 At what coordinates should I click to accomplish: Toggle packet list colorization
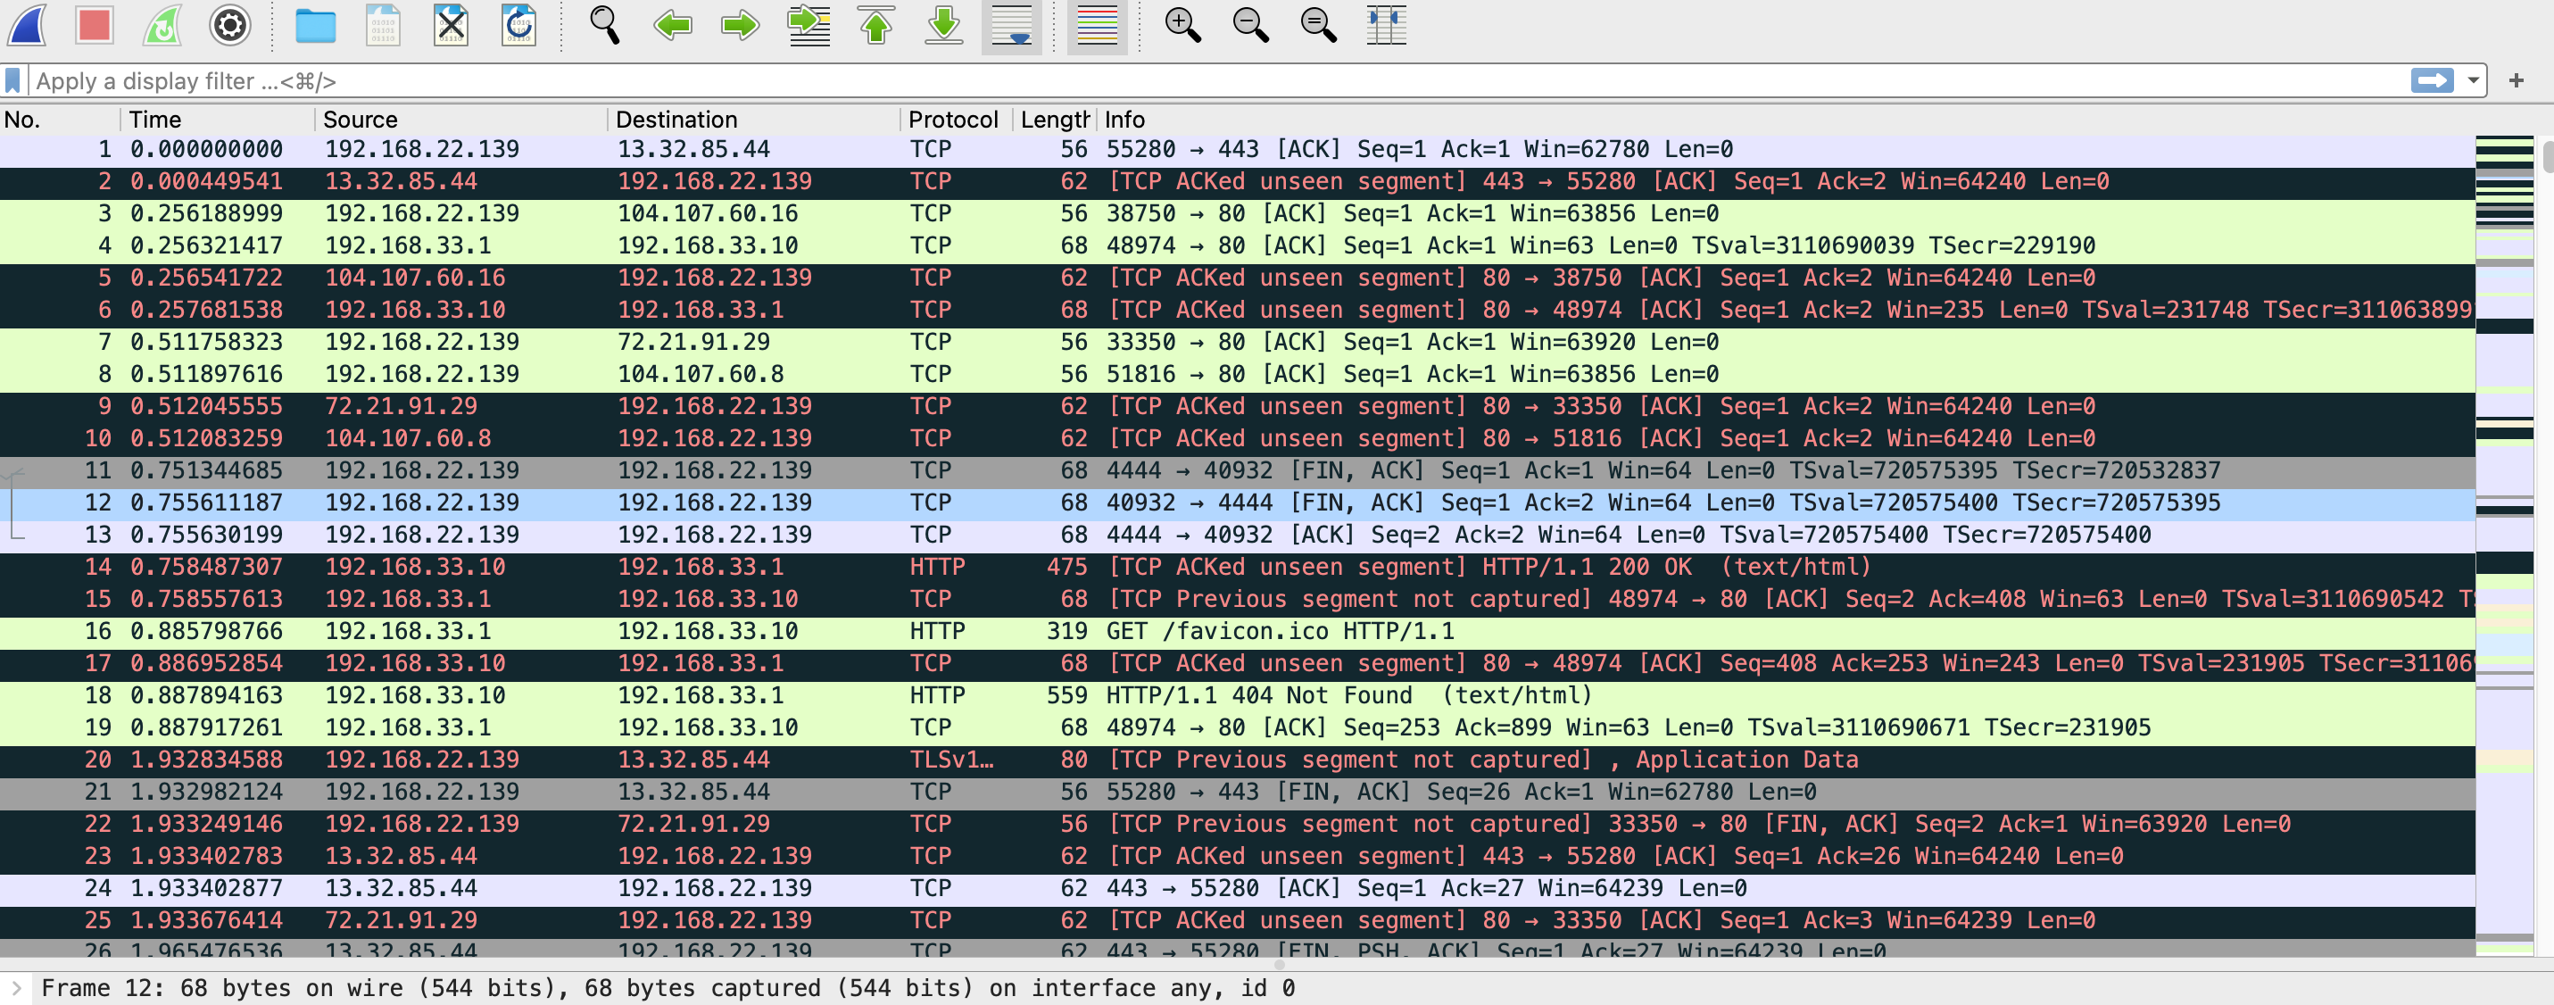1097,25
